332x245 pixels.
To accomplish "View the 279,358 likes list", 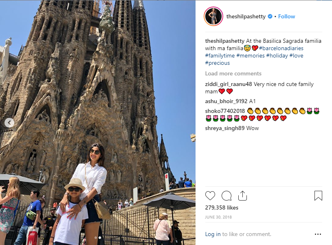I will tap(222, 207).
